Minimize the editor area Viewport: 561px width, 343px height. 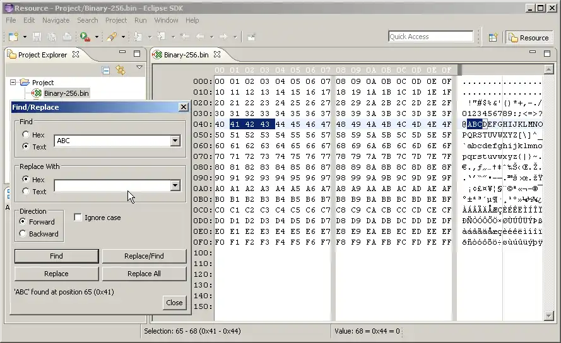[x=533, y=52]
